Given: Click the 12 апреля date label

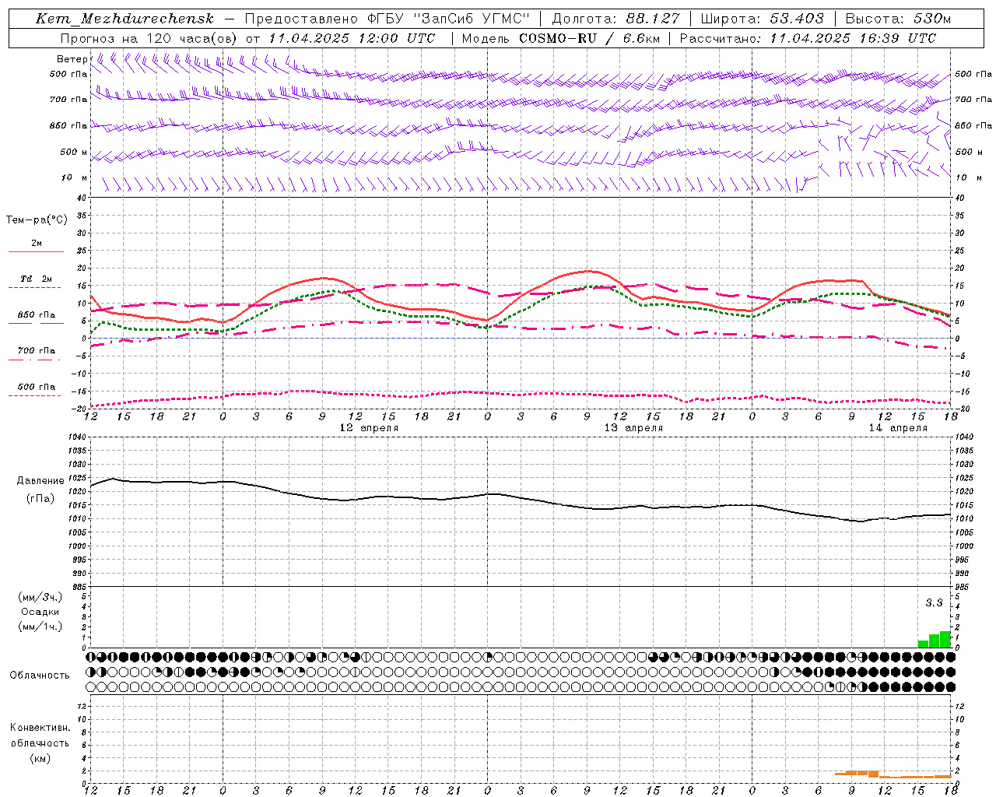Looking at the screenshot, I should click(x=369, y=428).
